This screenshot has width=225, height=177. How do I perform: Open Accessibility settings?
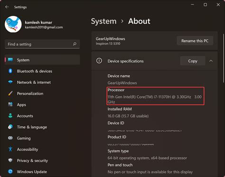click(x=42, y=150)
